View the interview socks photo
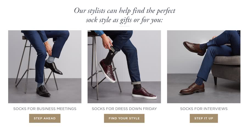The width and height of the screenshot is (247, 130). click(x=204, y=66)
